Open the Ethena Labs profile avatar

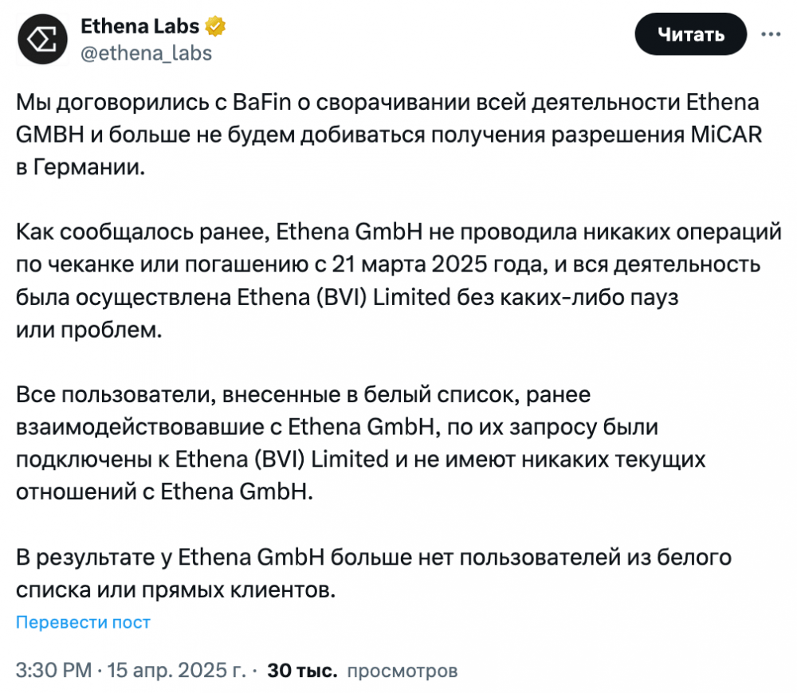pos(43,39)
